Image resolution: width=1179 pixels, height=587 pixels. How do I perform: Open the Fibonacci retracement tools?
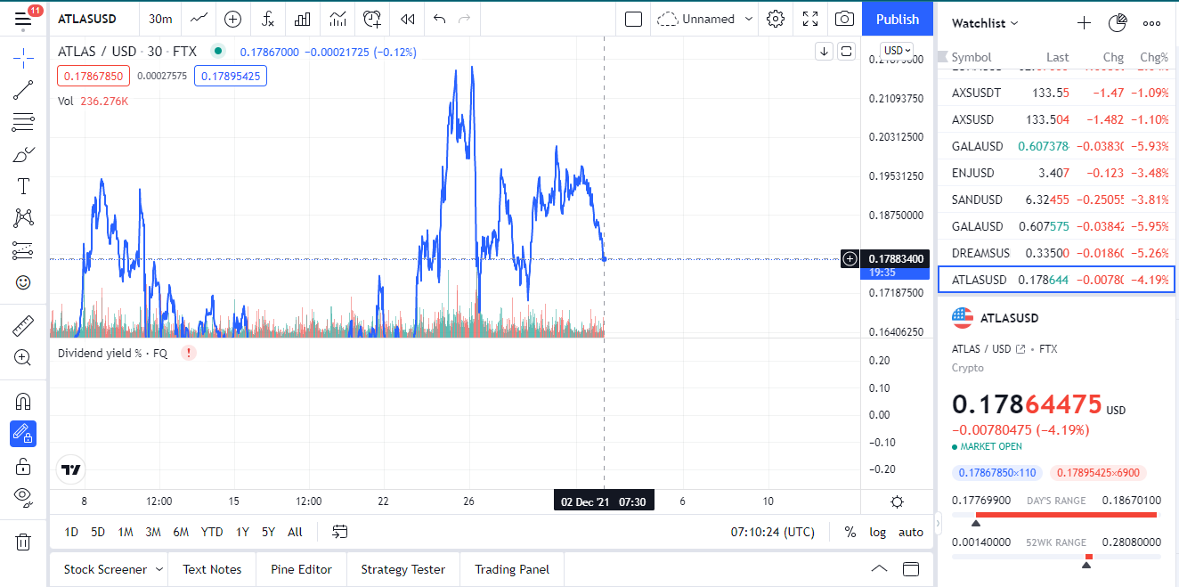(x=23, y=122)
